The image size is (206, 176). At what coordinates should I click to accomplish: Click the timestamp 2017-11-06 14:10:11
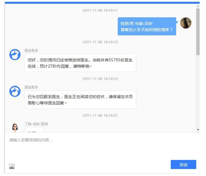pos(100,10)
